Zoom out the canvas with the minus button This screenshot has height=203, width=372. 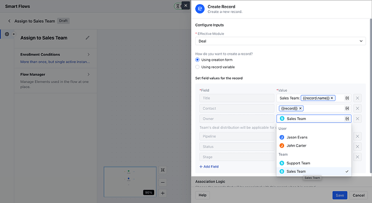tap(162, 183)
